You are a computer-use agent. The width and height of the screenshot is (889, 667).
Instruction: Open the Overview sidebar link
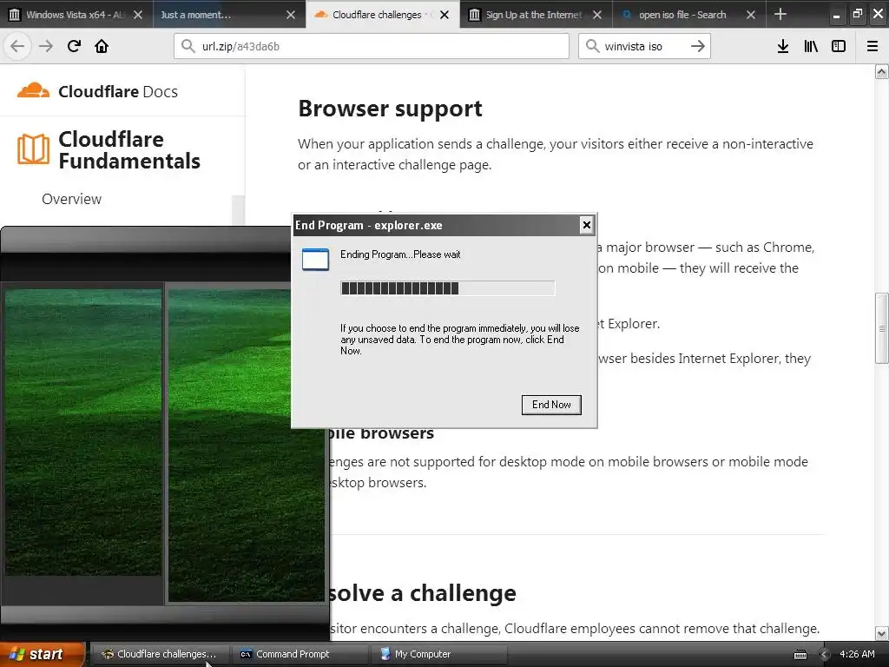pos(71,199)
